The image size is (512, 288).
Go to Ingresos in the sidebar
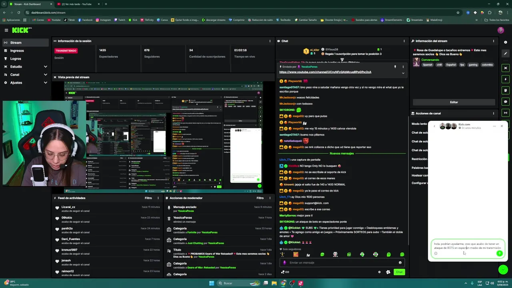coord(26,50)
